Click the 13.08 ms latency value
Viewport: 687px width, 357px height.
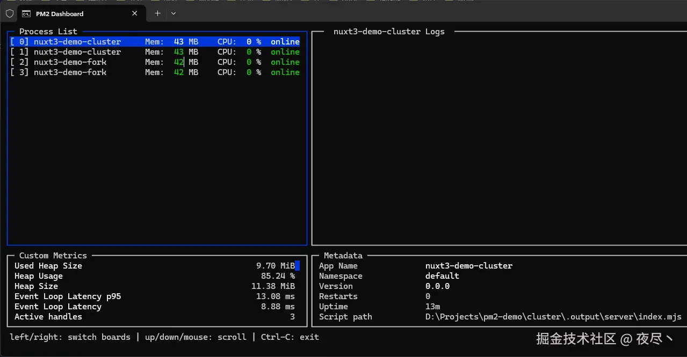[x=276, y=296]
